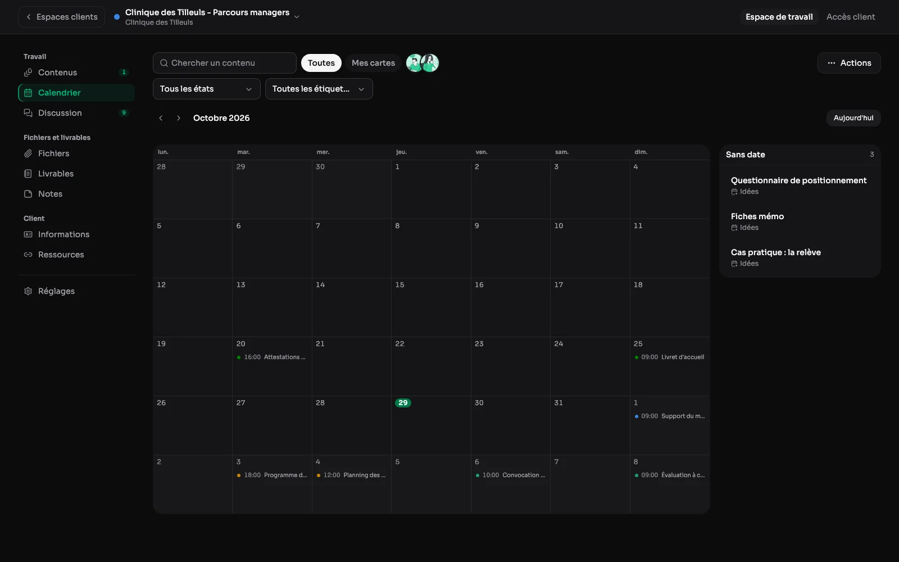
Task: Select the Toutes filter pill
Action: [x=321, y=63]
